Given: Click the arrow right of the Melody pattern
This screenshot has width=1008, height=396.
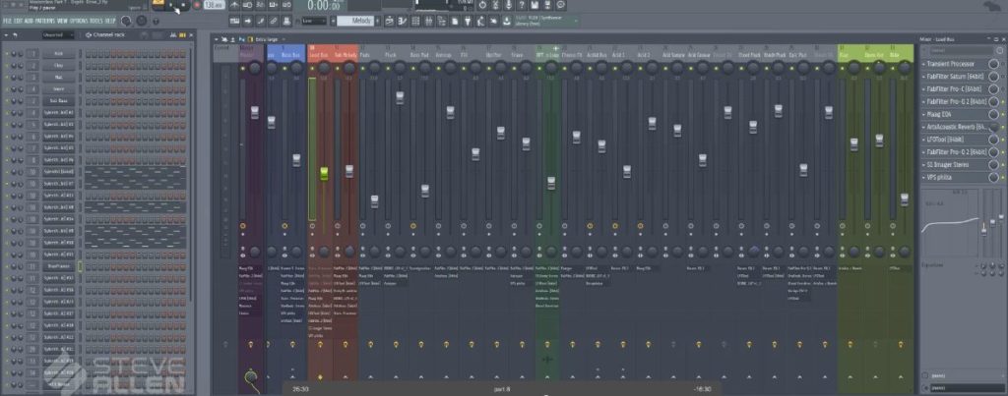Looking at the screenshot, I should pos(378,22).
